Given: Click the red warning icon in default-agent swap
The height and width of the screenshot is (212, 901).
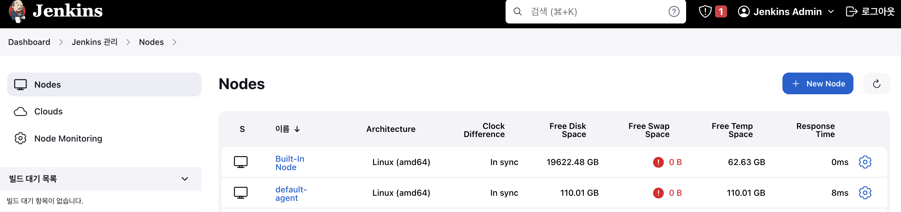Looking at the screenshot, I should click(658, 193).
